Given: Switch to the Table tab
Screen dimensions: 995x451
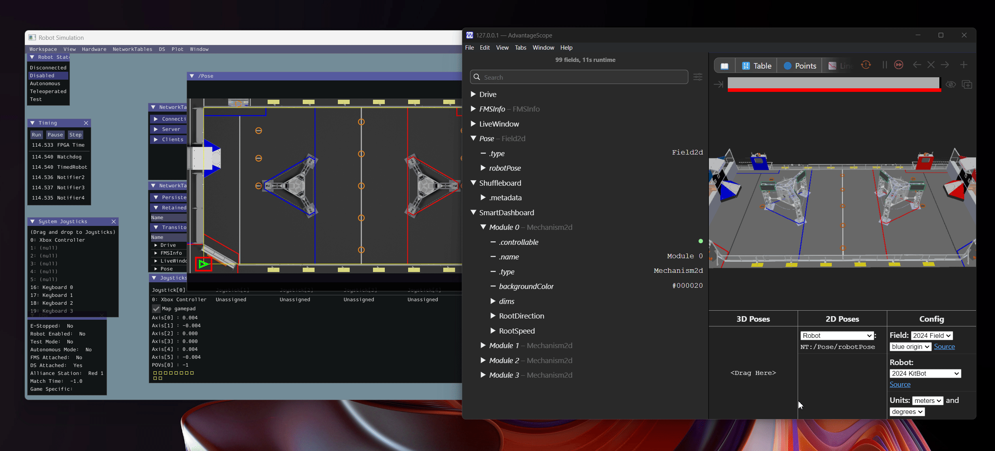Looking at the screenshot, I should (756, 66).
